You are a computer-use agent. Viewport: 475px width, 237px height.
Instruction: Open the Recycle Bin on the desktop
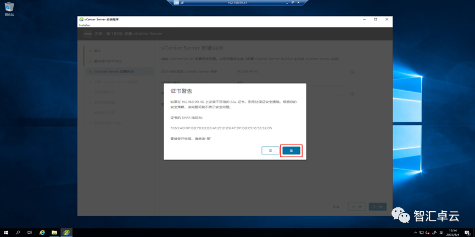9,9
